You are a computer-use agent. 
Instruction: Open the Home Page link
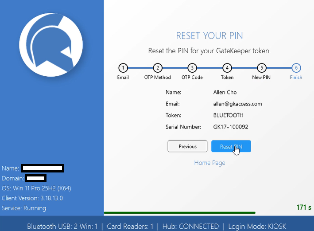pyautogui.click(x=209, y=163)
